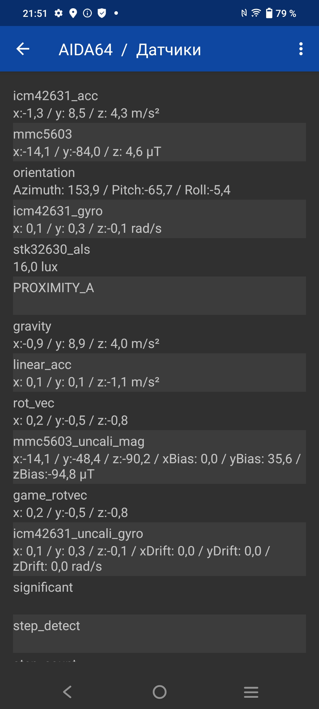Open recent apps navigation button
Image resolution: width=319 pixels, height=709 pixels.
pyautogui.click(x=251, y=692)
